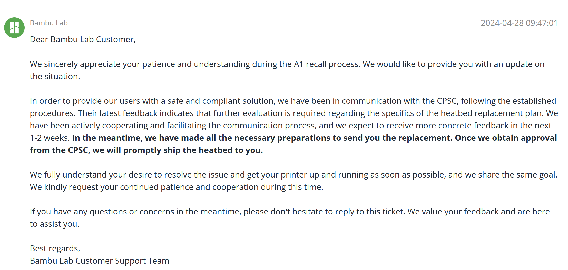Click the sentence starting "We fully understand your desire"

point(293,175)
